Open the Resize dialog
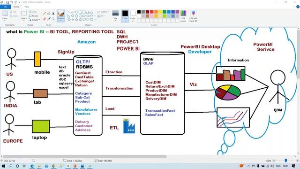This screenshot has height=169, width=300. coord(33,16)
